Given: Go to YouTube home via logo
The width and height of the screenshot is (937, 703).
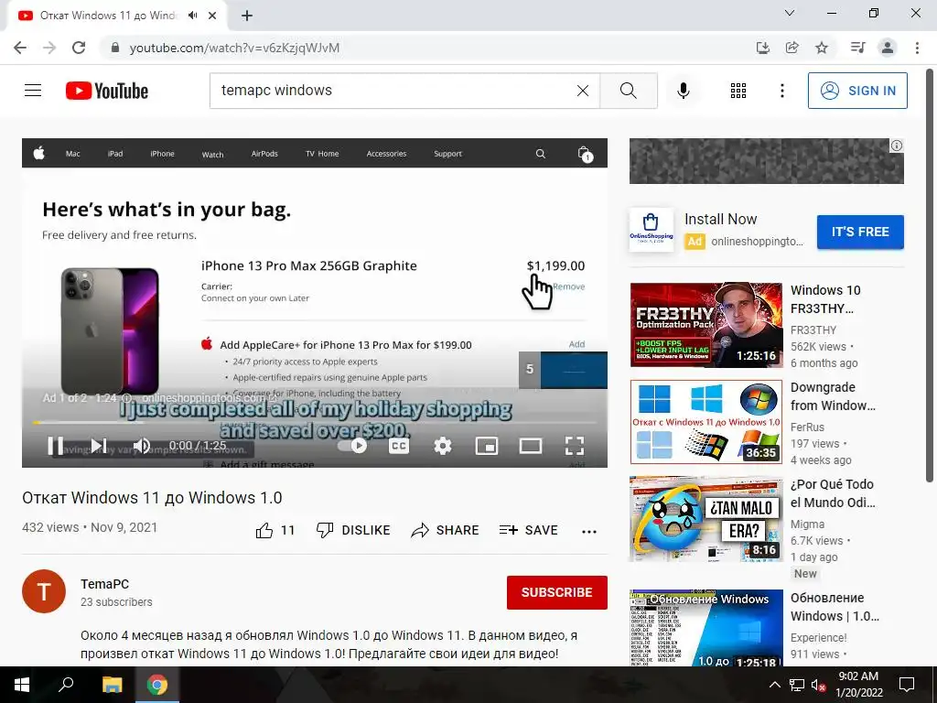Looking at the screenshot, I should pyautogui.click(x=107, y=91).
